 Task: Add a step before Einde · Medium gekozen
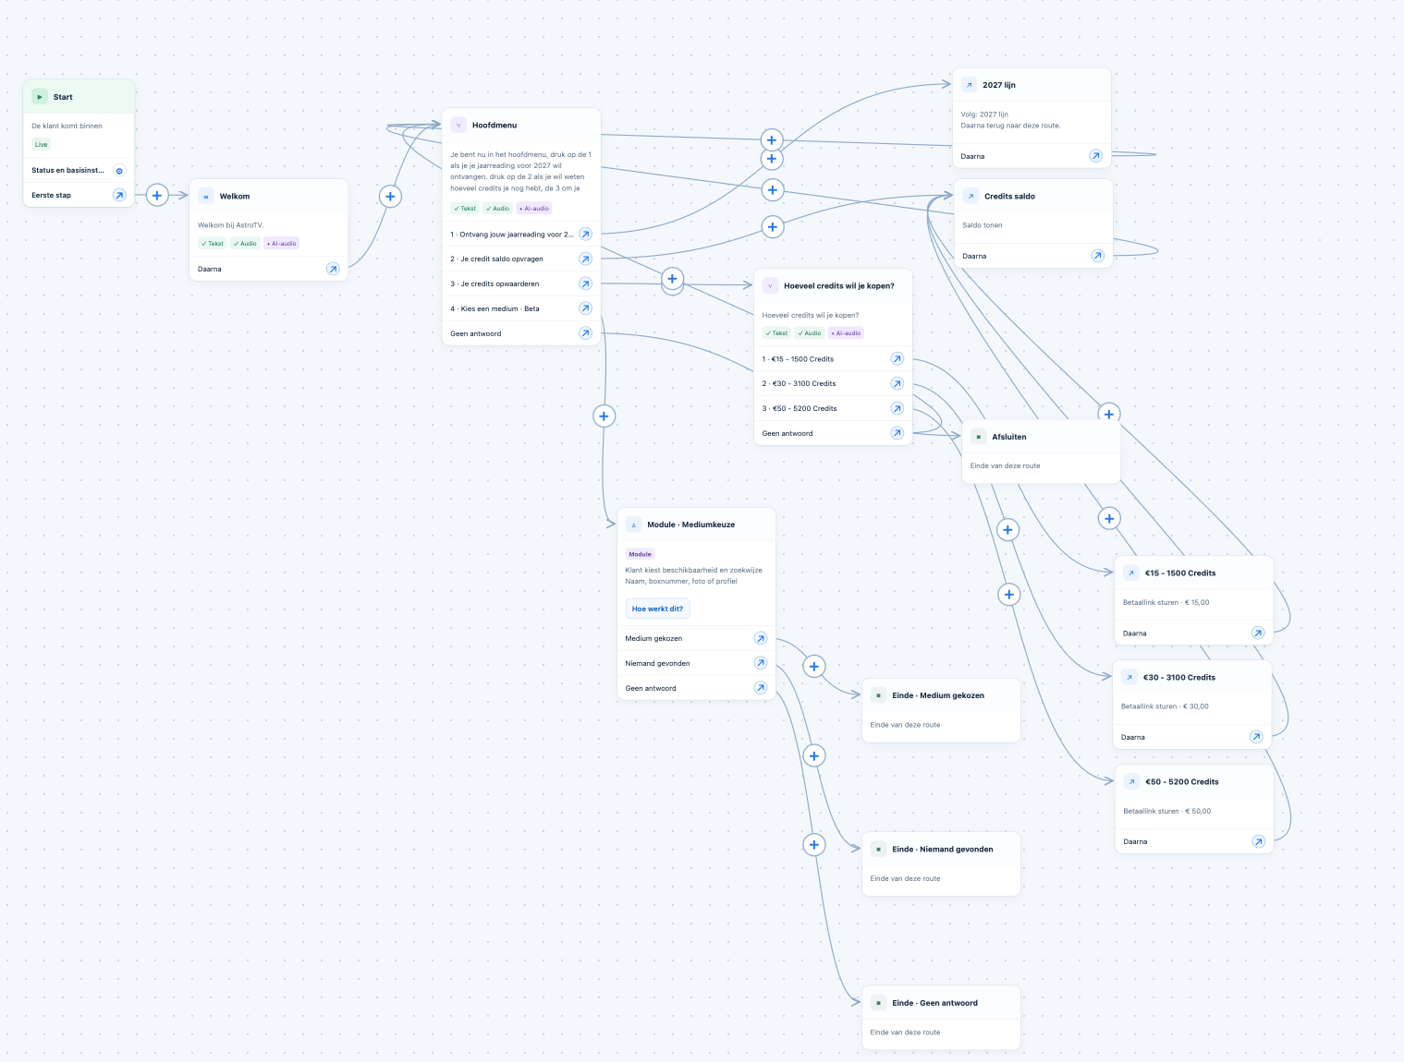click(x=814, y=667)
